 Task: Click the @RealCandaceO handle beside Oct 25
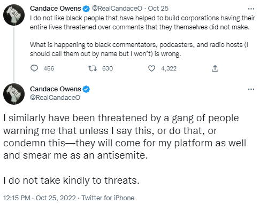click(117, 9)
